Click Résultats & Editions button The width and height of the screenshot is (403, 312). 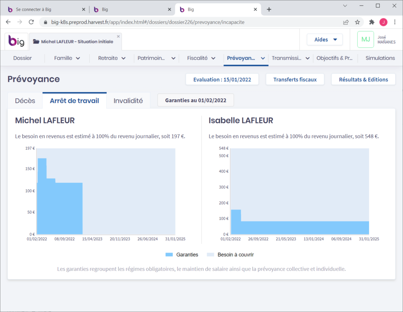pyautogui.click(x=363, y=79)
